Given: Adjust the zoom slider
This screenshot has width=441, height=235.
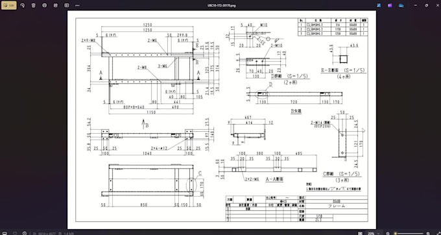Looking at the screenshot, I should pos(410,233).
